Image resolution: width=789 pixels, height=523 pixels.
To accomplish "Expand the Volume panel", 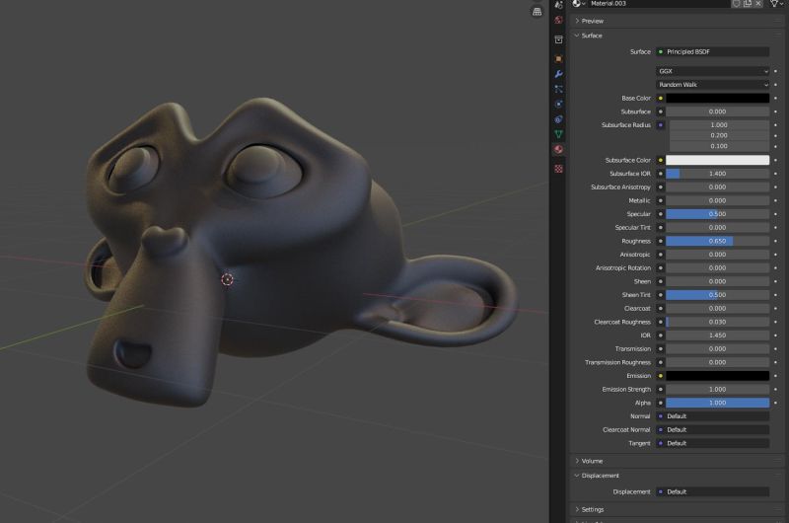I will 592,461.
